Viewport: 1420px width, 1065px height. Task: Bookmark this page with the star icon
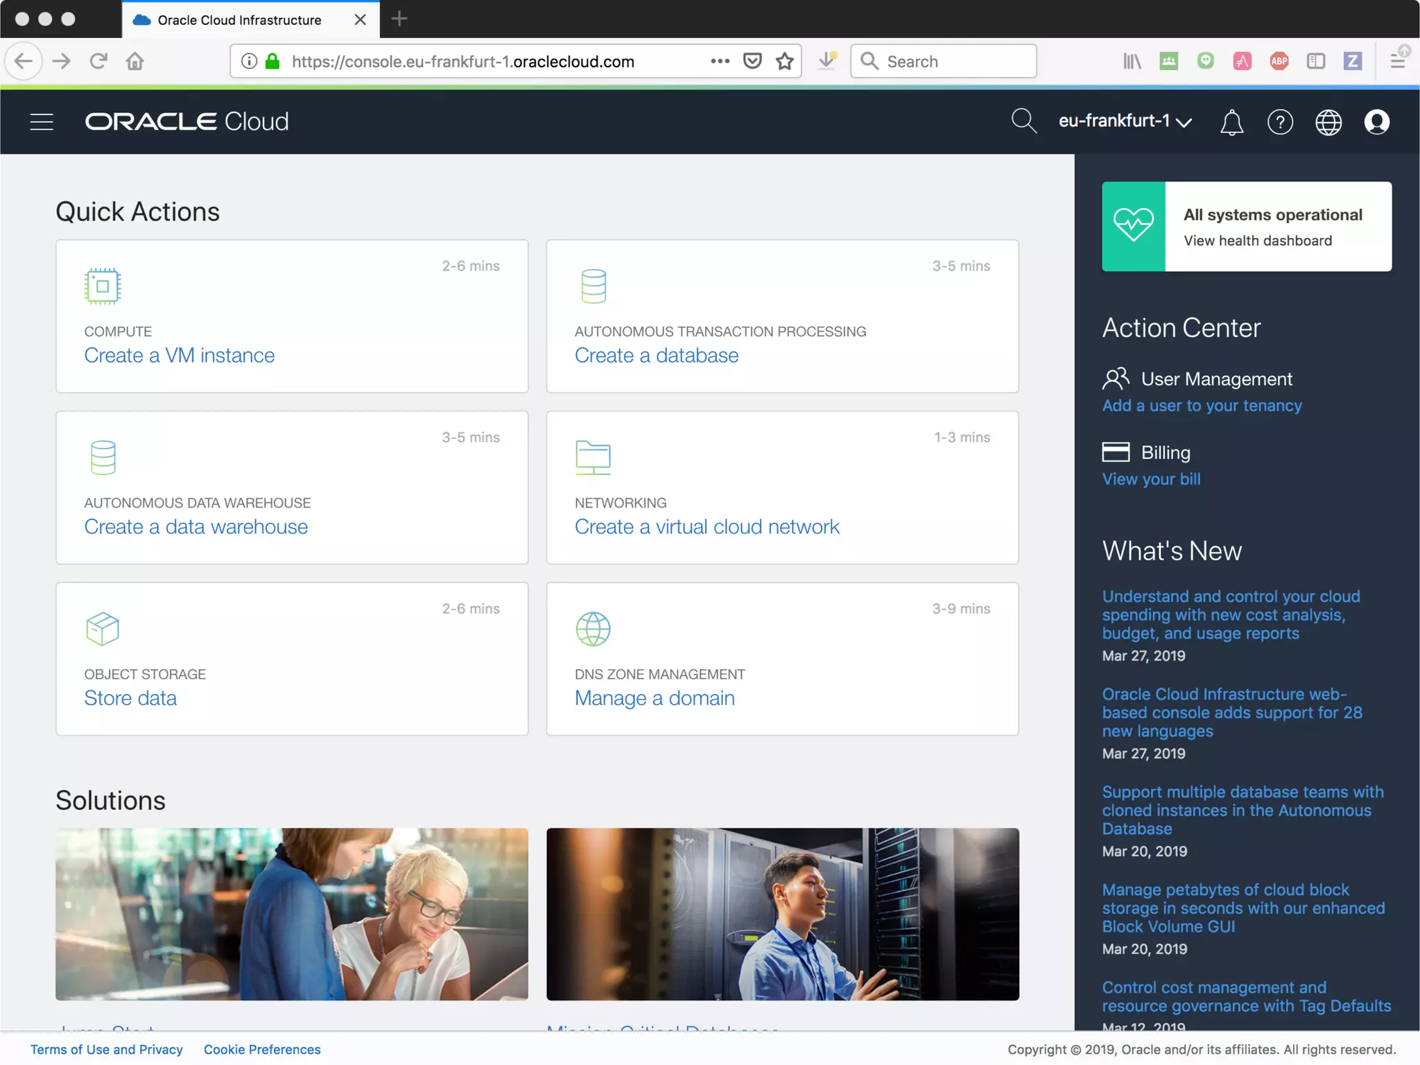coord(784,61)
